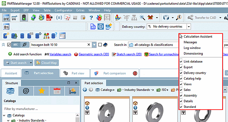The width and height of the screenshot is (228, 122).
Task: Collapse the Industry Standards tree node
Action: tap(8, 120)
